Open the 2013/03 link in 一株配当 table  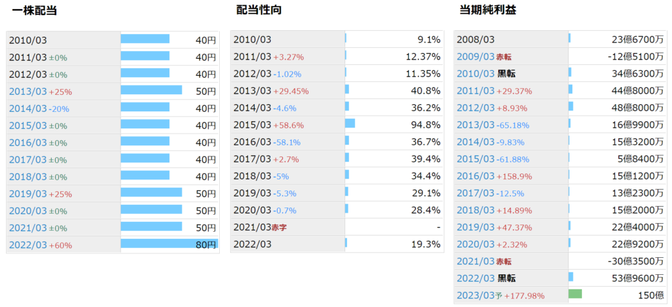coord(28,92)
